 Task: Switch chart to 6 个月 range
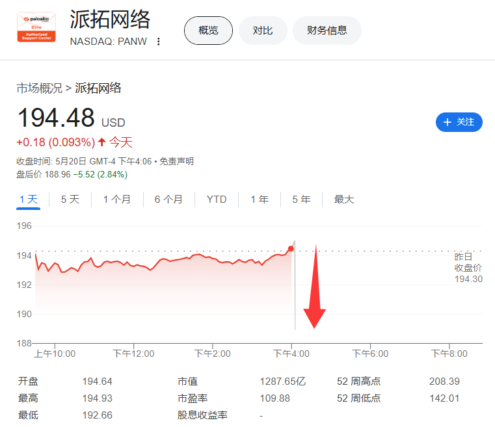pyautogui.click(x=168, y=200)
